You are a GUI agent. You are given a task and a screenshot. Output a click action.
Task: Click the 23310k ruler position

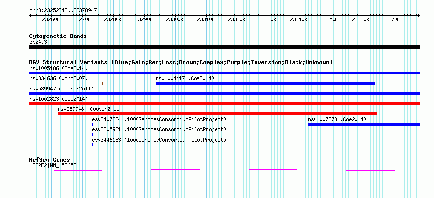pos(206,19)
